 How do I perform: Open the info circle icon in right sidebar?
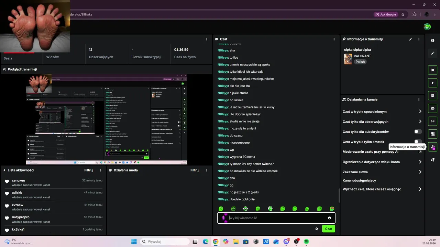coord(432,40)
